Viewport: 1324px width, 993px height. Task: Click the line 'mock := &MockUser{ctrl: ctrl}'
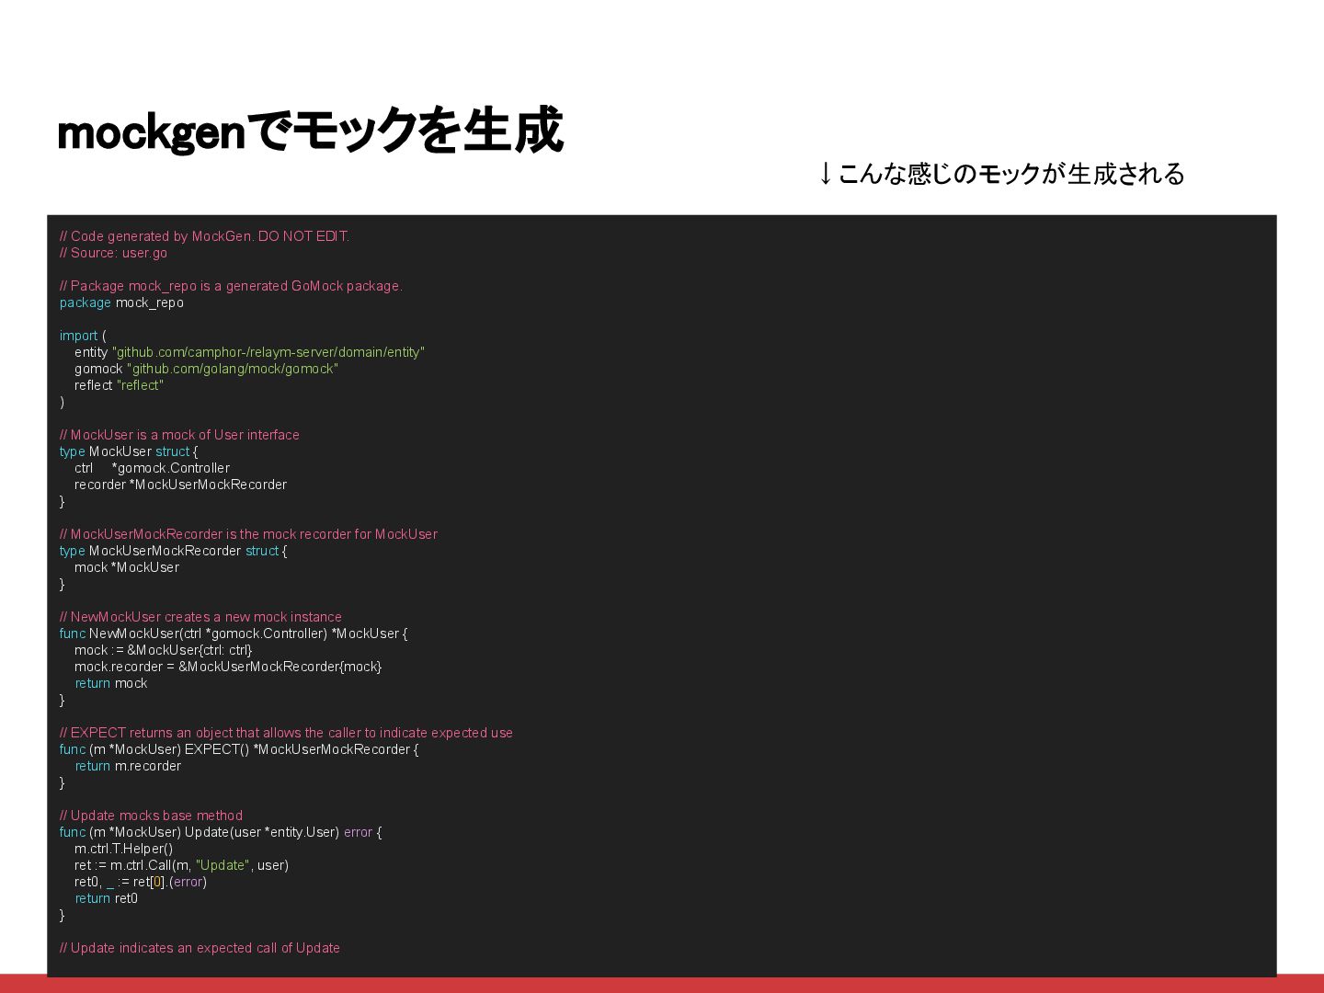(164, 650)
